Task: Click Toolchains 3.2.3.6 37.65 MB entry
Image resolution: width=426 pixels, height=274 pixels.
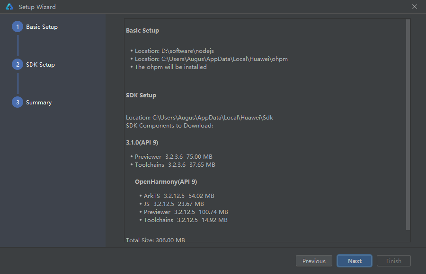Action: tap(175, 165)
